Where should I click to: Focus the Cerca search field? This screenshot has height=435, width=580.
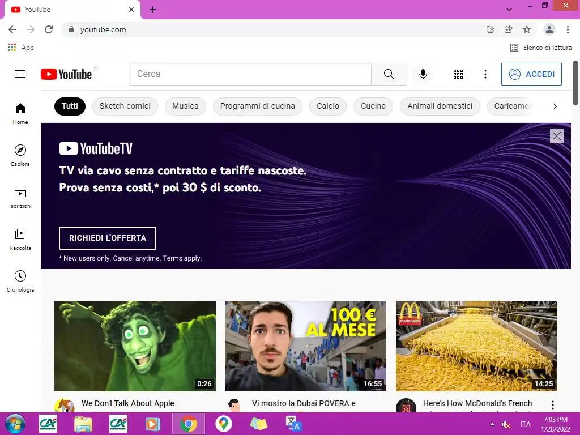(250, 74)
